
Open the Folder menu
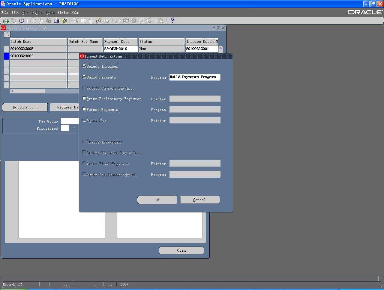(37, 13)
